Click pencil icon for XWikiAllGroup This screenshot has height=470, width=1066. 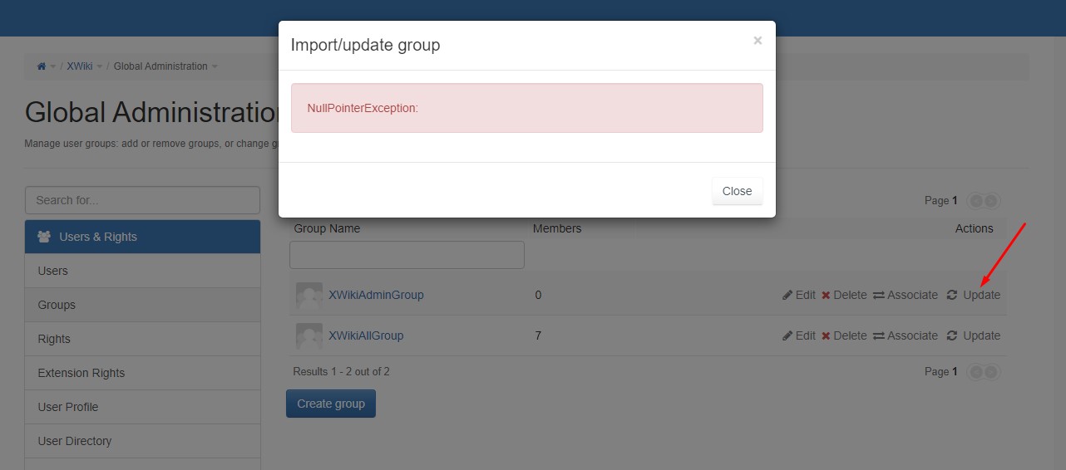787,335
